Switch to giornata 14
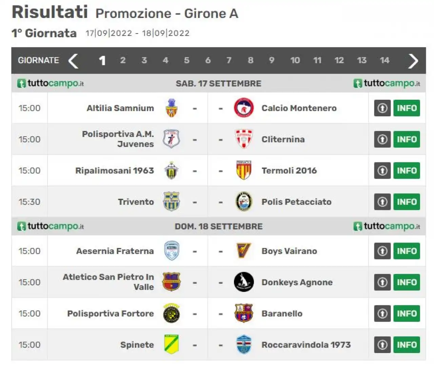This screenshot has height=369, width=434. pos(384,60)
